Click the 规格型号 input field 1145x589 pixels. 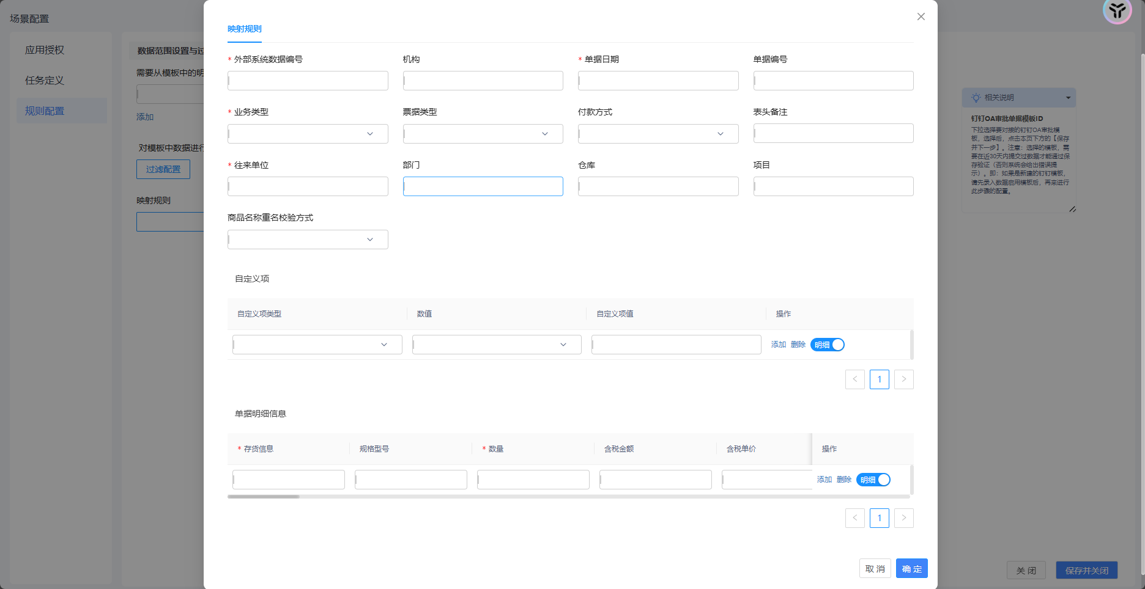coord(411,480)
